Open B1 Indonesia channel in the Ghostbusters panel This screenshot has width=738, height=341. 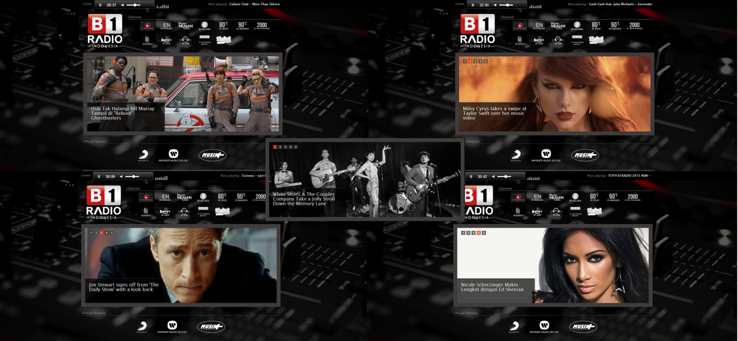[147, 26]
